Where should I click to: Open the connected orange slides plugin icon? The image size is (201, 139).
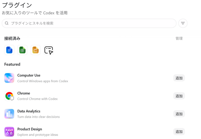coord(35,50)
